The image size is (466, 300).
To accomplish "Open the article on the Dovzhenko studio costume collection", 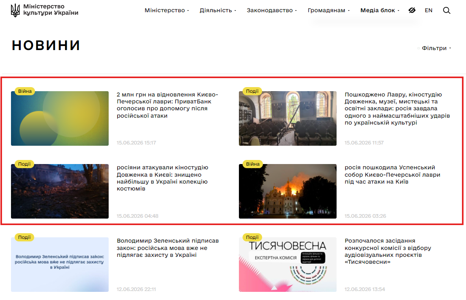I will click(162, 178).
